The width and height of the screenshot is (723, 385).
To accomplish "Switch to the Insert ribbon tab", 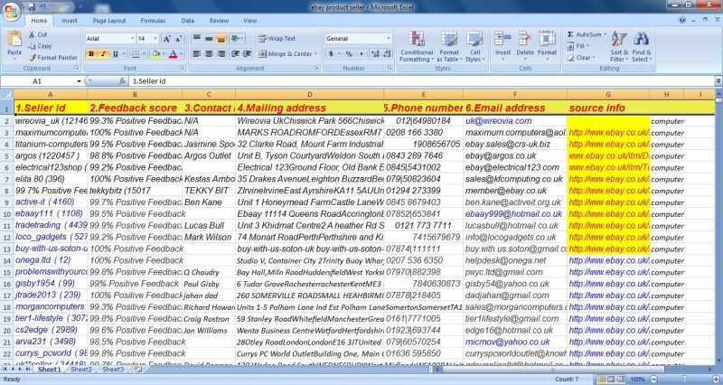I will [70, 21].
